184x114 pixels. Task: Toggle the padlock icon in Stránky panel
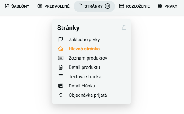coord(124,27)
